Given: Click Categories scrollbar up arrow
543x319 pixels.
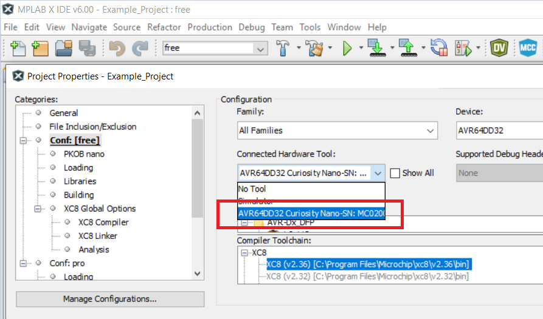Looking at the screenshot, I should pos(198,113).
